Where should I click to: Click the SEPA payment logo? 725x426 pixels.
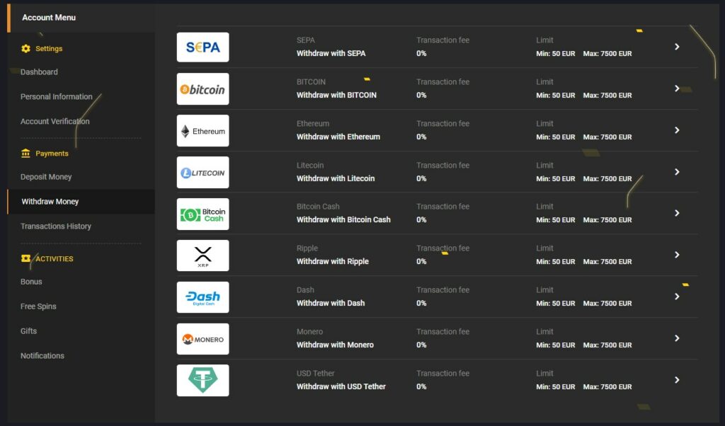tap(202, 47)
